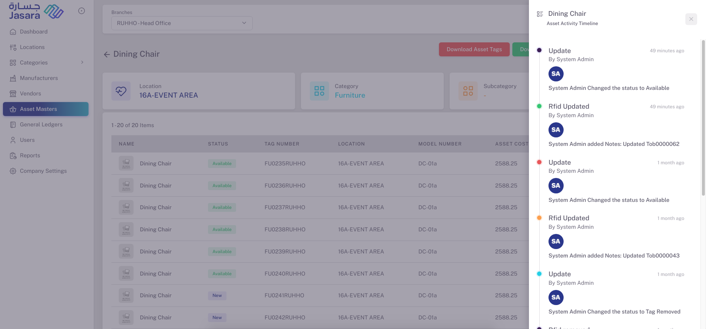This screenshot has height=329, width=706.
Task: Close the Asset Activity Timeline panel
Action: tap(691, 19)
